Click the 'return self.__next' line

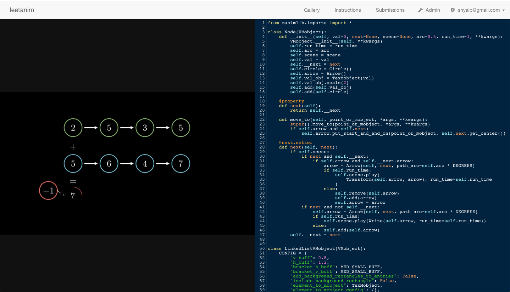pyautogui.click(x=315, y=110)
